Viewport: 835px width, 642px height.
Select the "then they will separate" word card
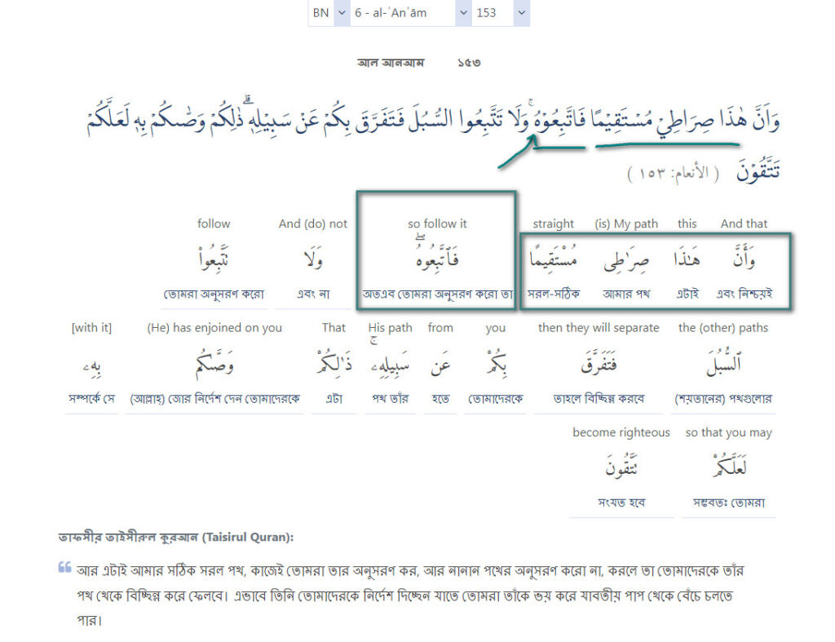click(598, 365)
